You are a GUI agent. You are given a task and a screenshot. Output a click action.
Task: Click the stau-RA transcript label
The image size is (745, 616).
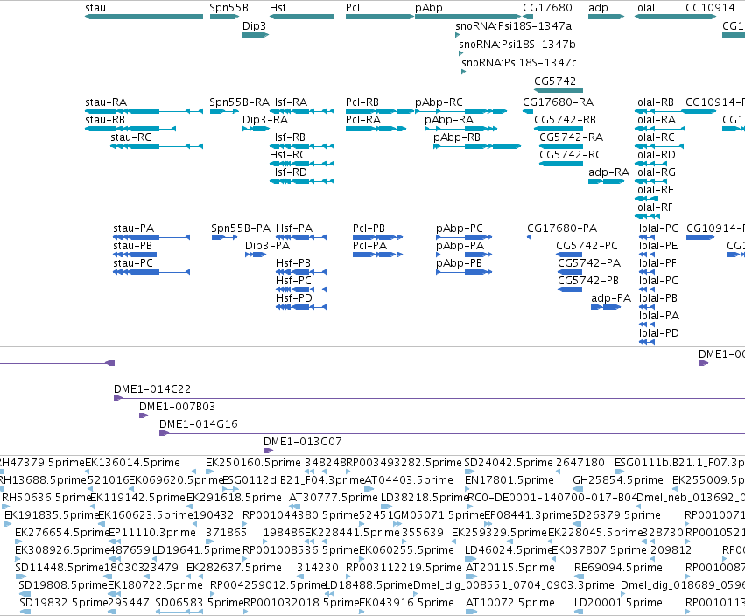(106, 102)
